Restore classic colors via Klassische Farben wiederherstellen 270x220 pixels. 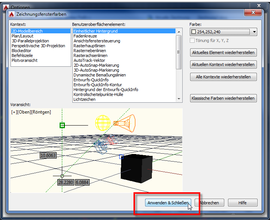coord(223,98)
